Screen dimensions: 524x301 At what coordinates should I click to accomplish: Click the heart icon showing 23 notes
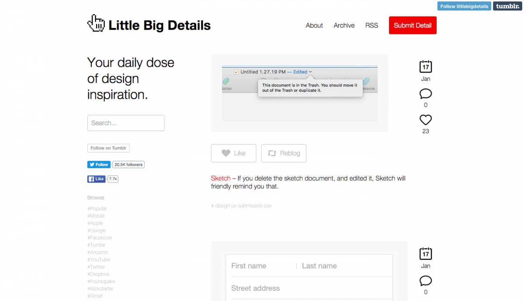pos(425,119)
